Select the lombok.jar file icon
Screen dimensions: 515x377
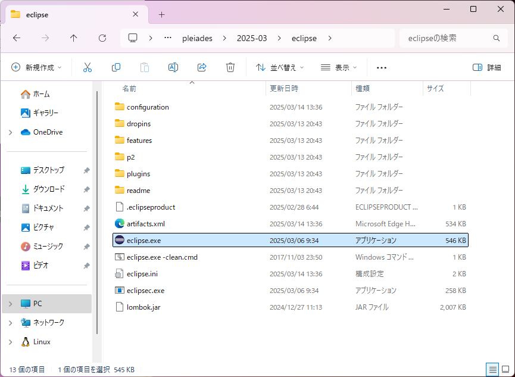(120, 307)
